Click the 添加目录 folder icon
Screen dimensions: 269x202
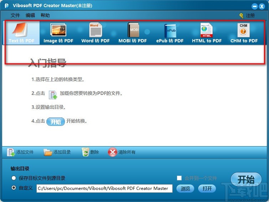coord(48,152)
